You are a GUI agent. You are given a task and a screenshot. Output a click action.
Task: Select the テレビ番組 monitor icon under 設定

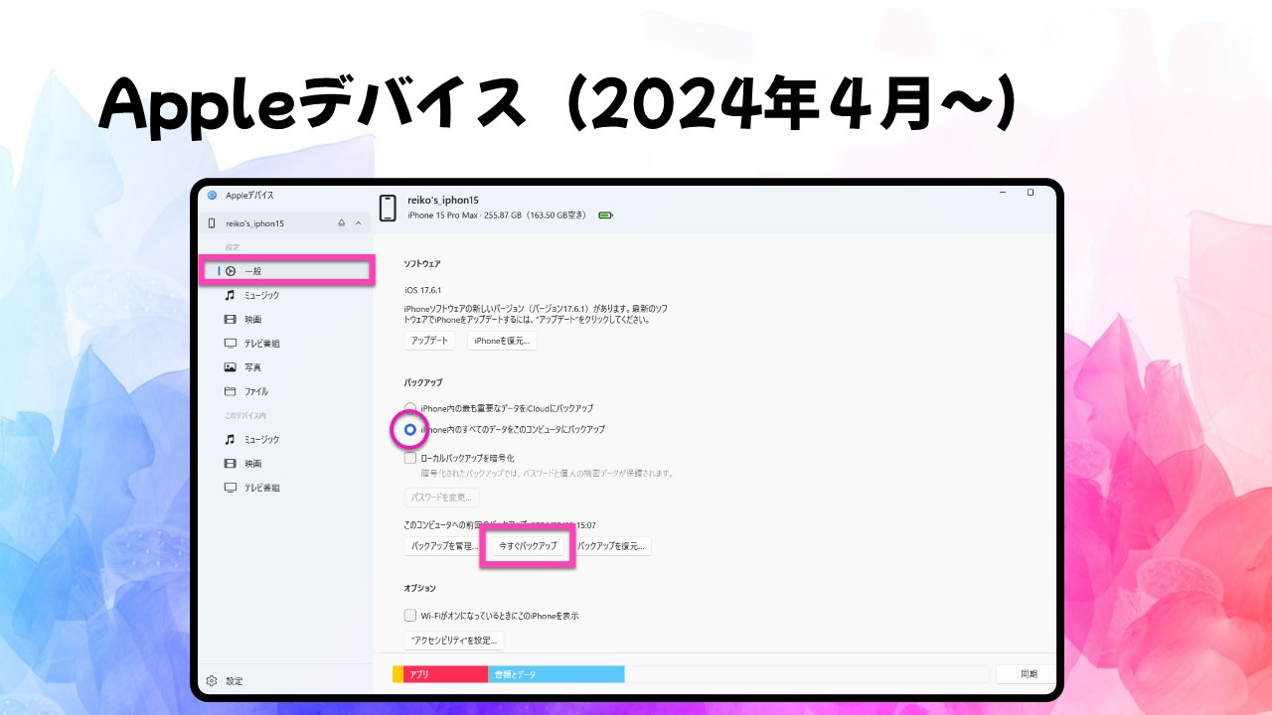point(230,344)
